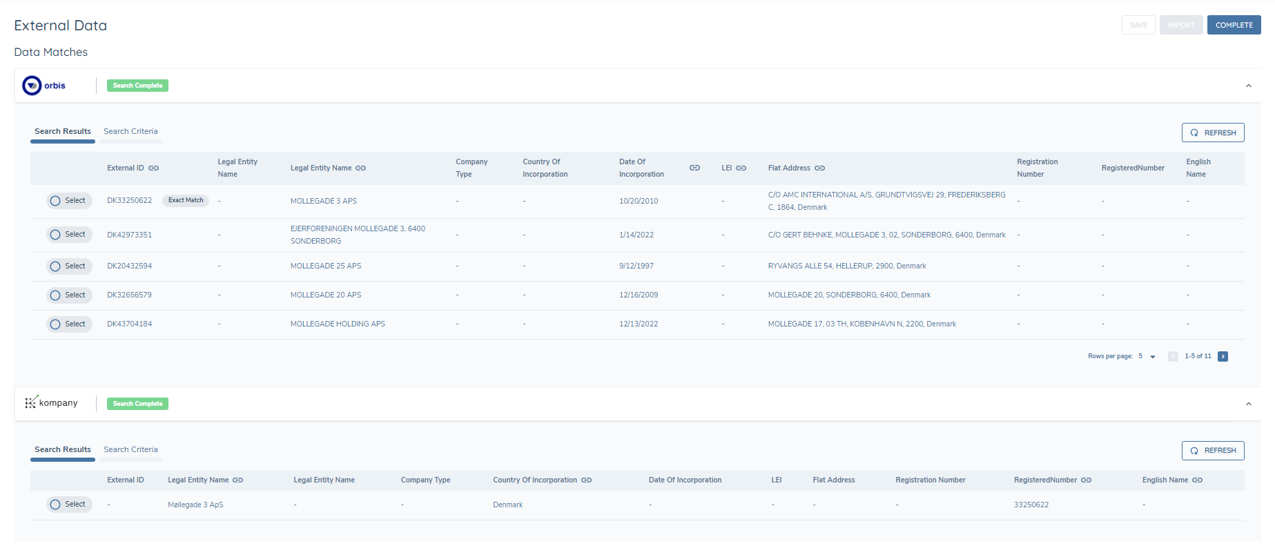Viewport: 1275px width, 557px height.
Task: Open orbis Search Results tab
Action: 63,131
